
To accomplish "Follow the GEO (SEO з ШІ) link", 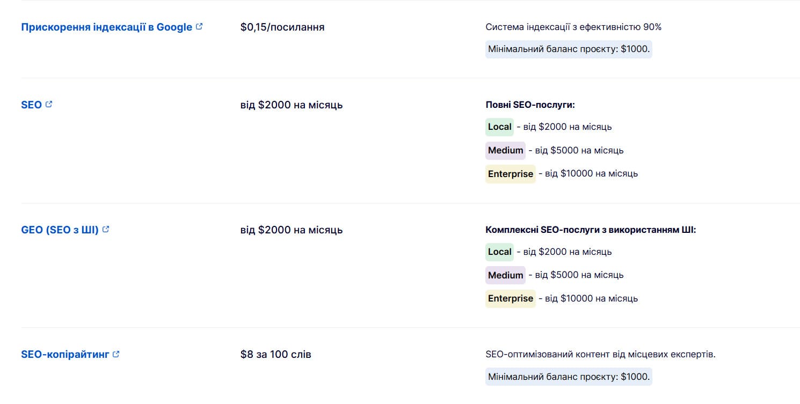I will click(60, 230).
